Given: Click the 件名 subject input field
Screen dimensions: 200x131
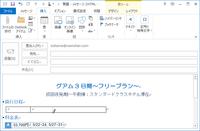Looking at the screenshot, I should pos(124,70).
